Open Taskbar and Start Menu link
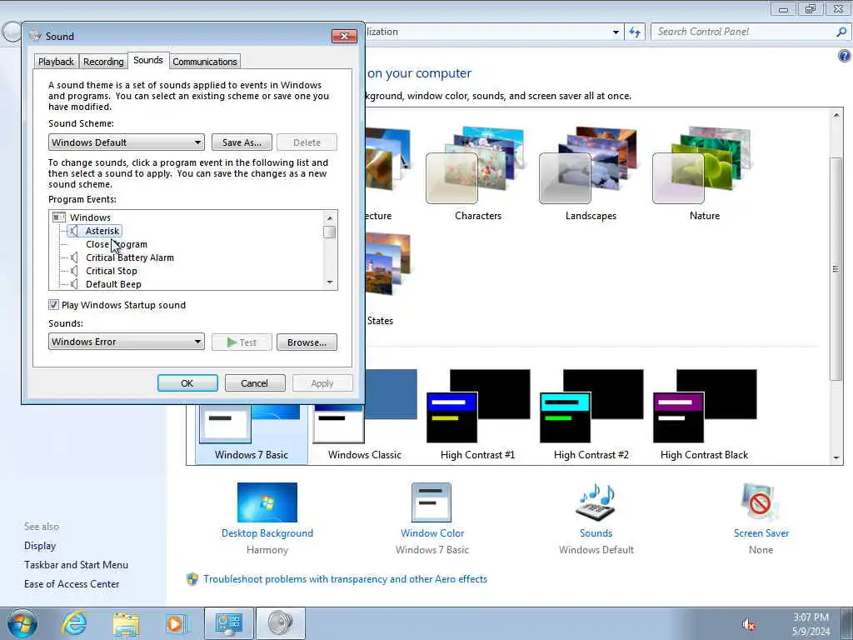 (x=76, y=565)
